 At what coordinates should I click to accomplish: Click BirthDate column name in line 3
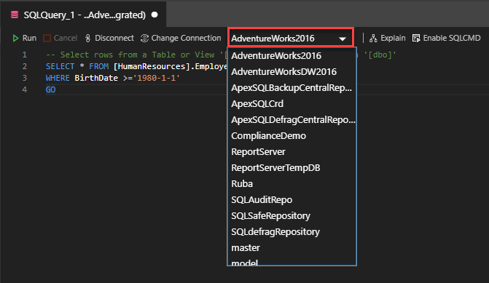coord(96,78)
